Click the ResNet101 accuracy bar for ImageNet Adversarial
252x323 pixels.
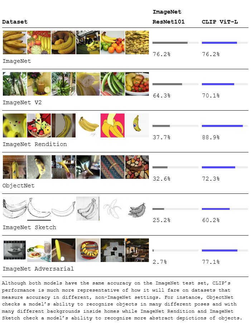pyautogui.click(x=175, y=251)
